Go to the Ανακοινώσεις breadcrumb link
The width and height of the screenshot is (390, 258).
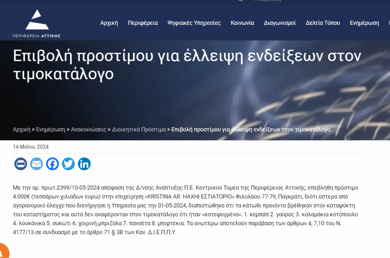[88, 129]
